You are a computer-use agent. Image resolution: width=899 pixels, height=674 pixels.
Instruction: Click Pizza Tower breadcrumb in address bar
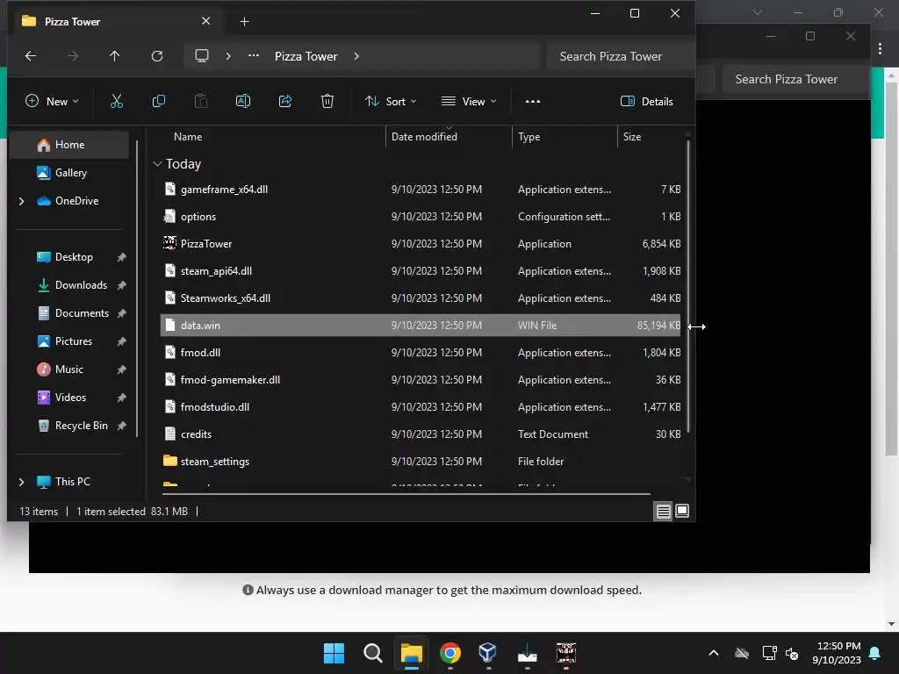click(x=306, y=56)
